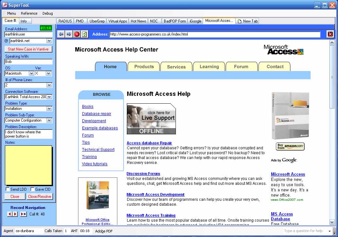Click the page scrollbar up arrow
The image size is (338, 237).
(x=332, y=43)
